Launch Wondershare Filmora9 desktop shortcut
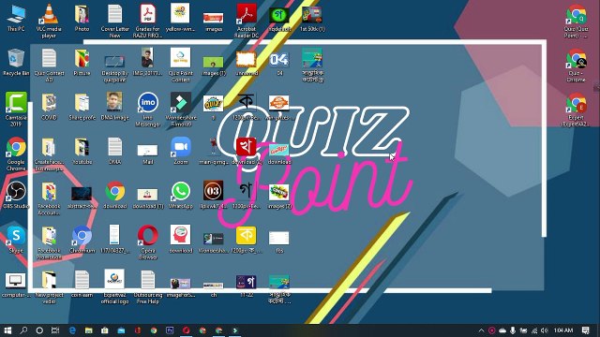The height and width of the screenshot is (337, 600). click(x=181, y=110)
